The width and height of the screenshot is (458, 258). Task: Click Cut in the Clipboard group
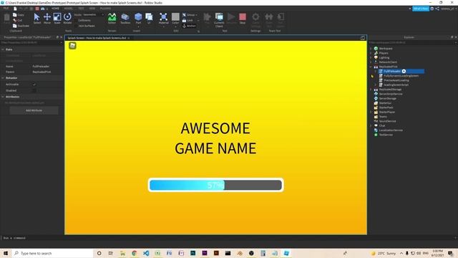click(x=18, y=20)
